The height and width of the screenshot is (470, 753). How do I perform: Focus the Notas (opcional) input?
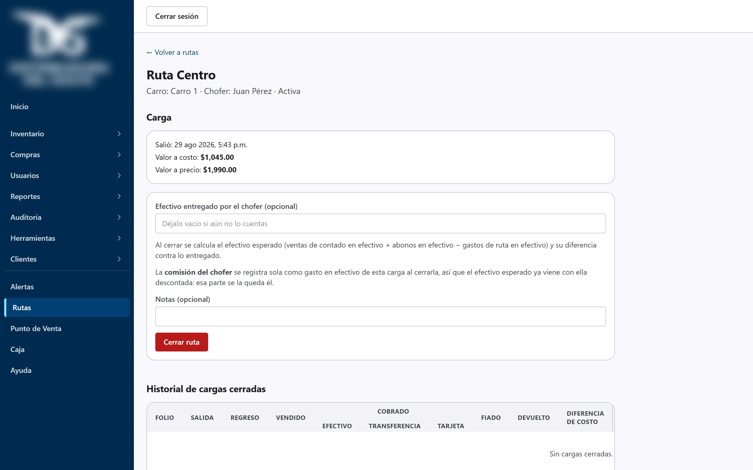pos(380,316)
